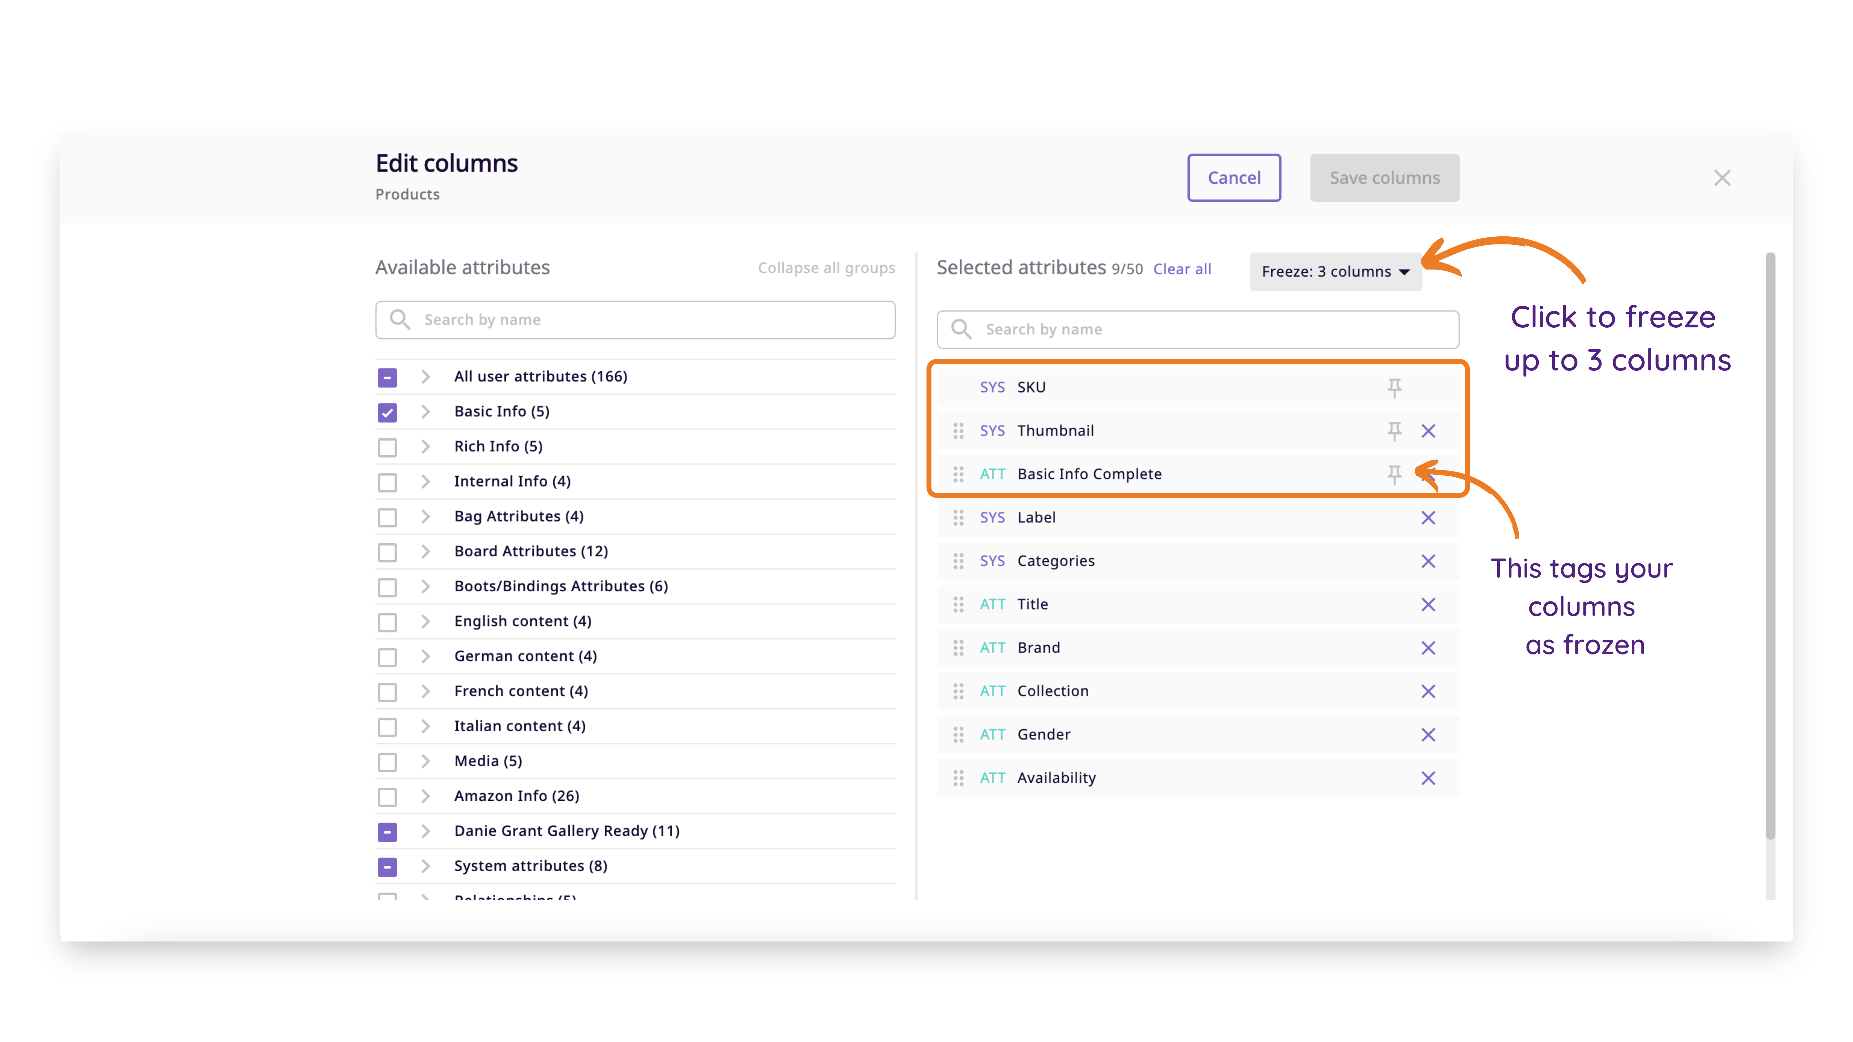
Task: Remove the Brand column with its X
Action: pyautogui.click(x=1428, y=648)
